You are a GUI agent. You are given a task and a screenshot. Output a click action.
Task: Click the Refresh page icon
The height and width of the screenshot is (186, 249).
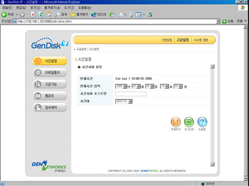pyautogui.click(x=41, y=14)
